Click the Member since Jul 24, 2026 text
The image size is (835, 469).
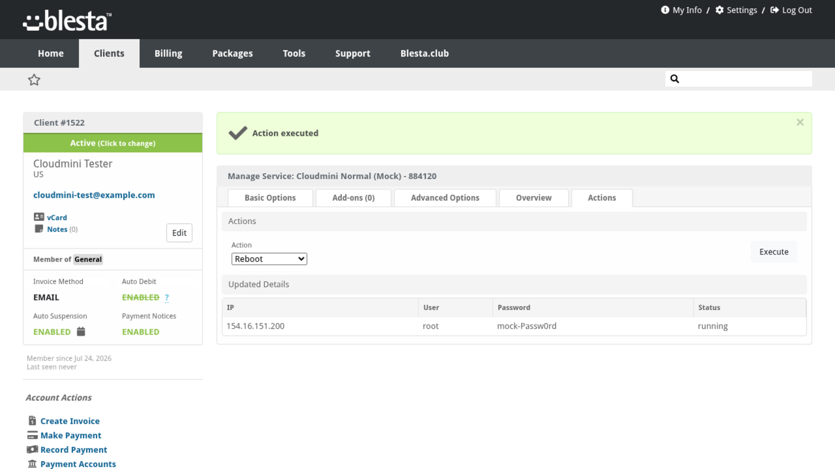click(69, 358)
